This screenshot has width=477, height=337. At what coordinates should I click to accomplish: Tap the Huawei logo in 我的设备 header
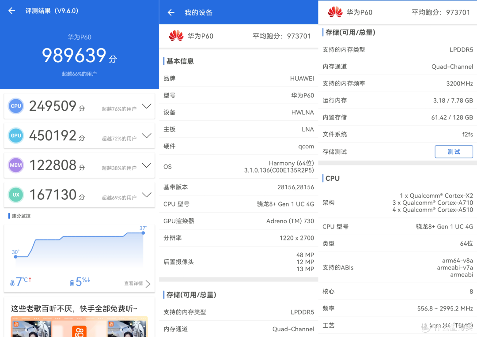176,36
